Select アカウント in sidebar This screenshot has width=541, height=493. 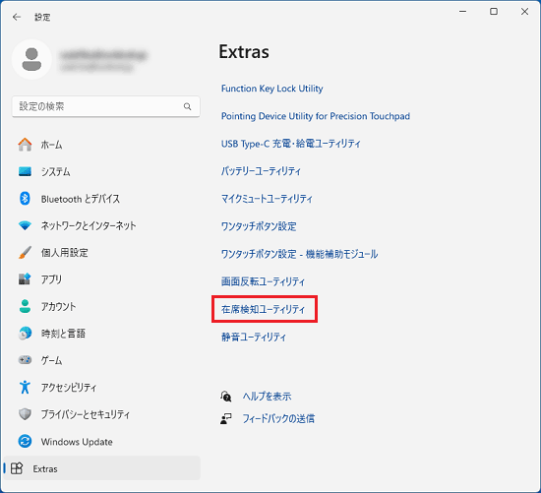pyautogui.click(x=102, y=306)
